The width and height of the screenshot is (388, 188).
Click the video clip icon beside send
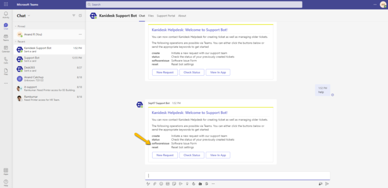click(320, 183)
